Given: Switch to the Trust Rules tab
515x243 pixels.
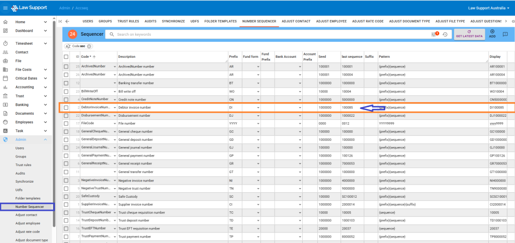Looking at the screenshot, I should (128, 21).
